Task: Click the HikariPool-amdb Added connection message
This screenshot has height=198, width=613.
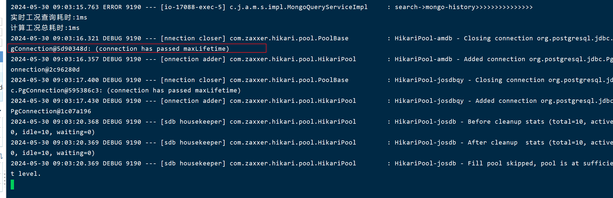Action: 504,59
